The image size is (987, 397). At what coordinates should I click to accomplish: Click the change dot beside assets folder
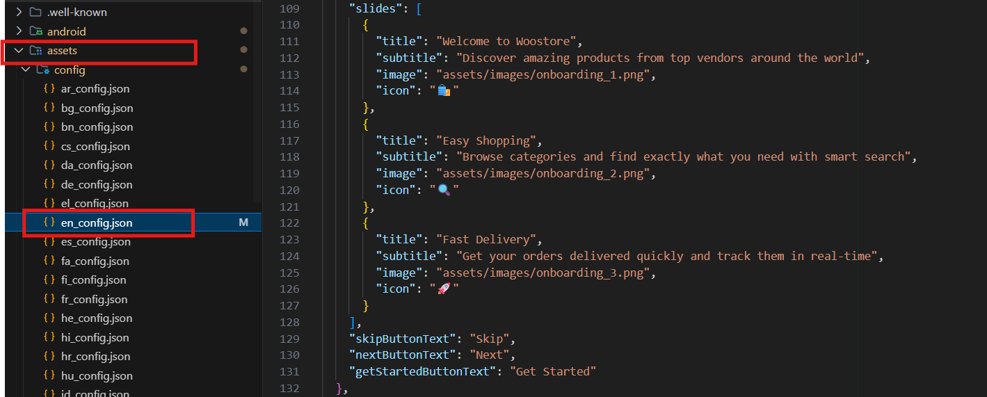[x=243, y=50]
